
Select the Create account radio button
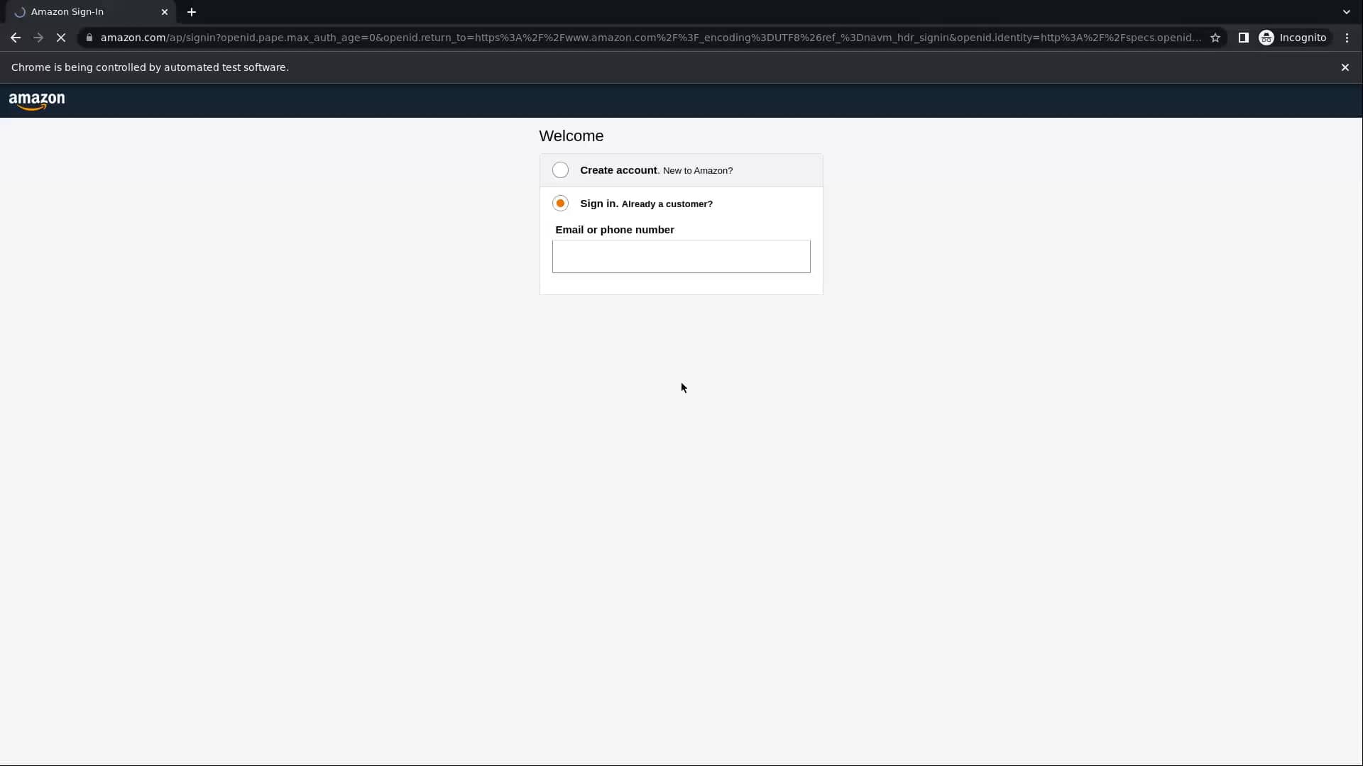(560, 170)
